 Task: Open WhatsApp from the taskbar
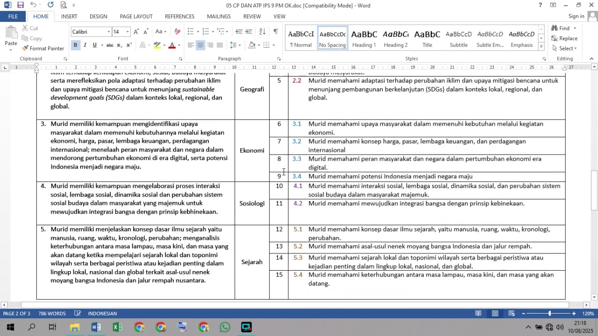[225, 327]
